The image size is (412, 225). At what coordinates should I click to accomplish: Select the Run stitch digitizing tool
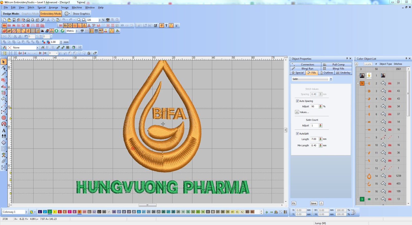[4, 105]
